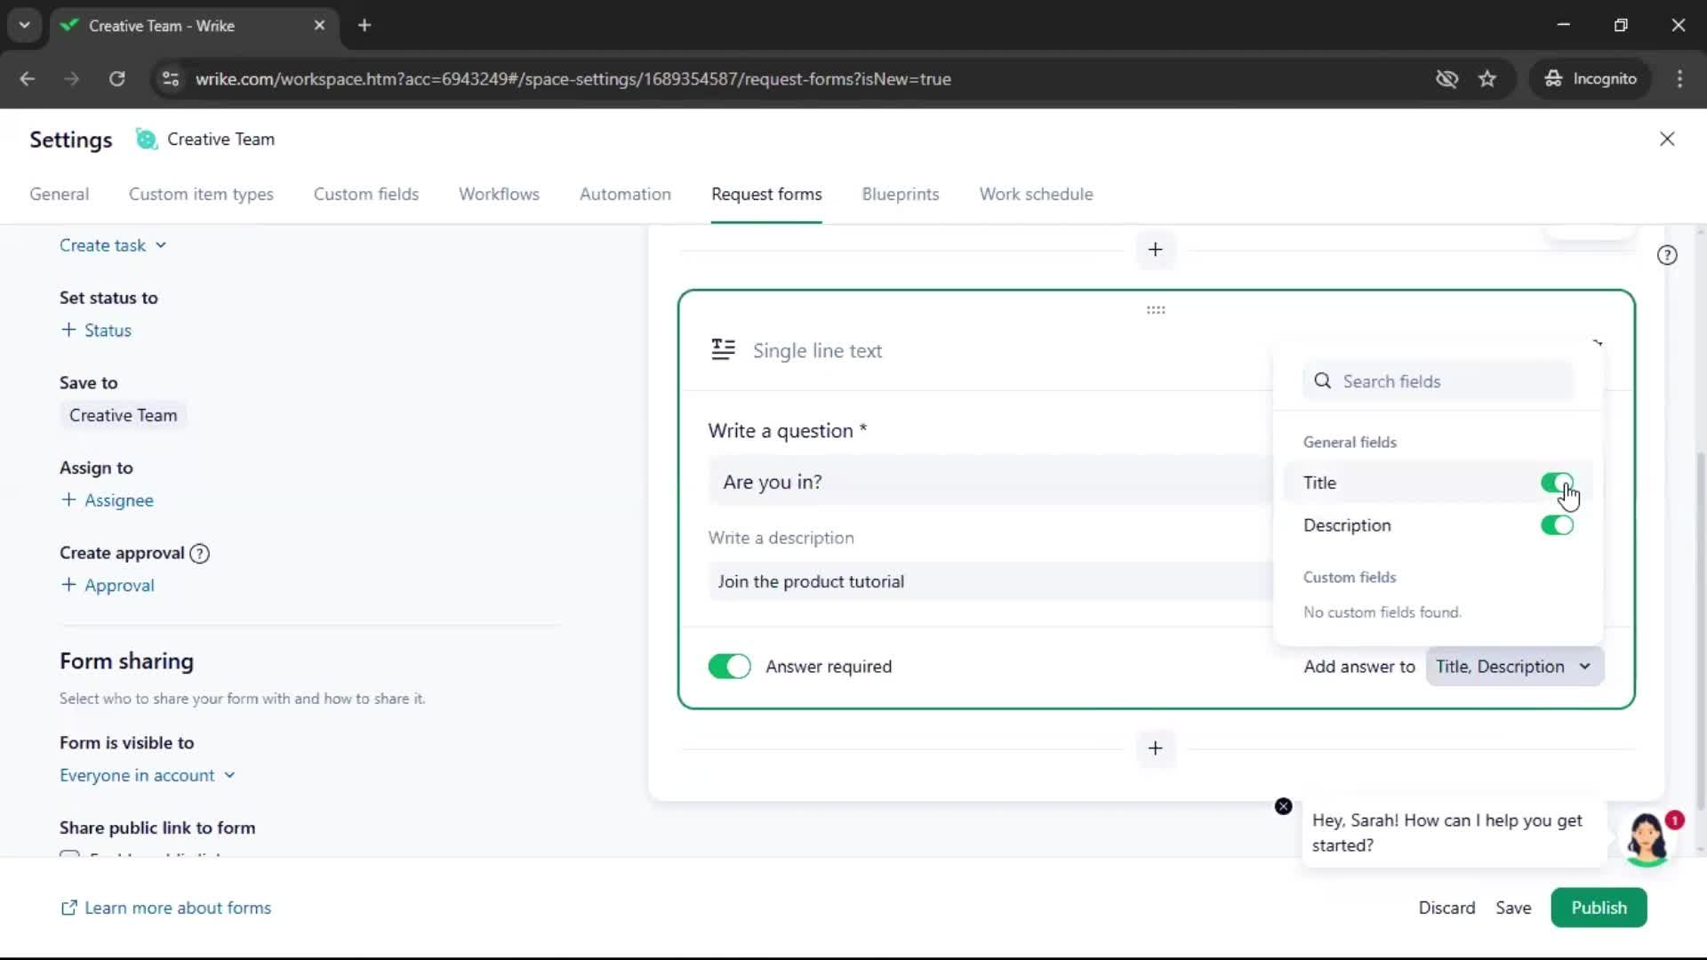Open Learn more about forms link
The width and height of the screenshot is (1707, 960).
[x=165, y=908]
